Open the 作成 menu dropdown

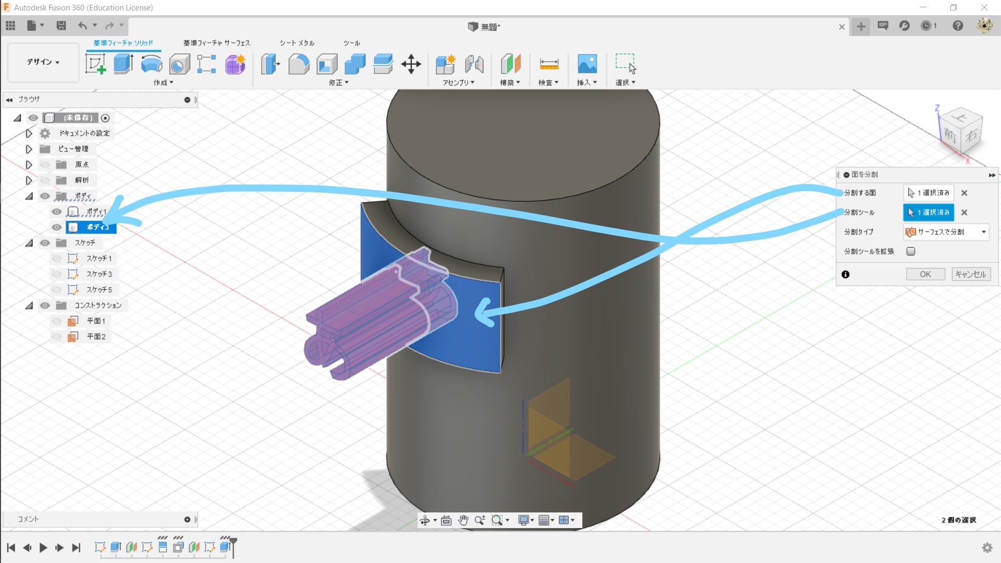(x=163, y=83)
